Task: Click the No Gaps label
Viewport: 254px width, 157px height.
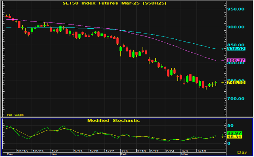Action: (x=15, y=115)
